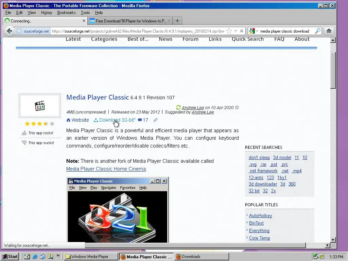The image size is (348, 261).
Task: Click the Media Player Classic screenshot image
Action: pyautogui.click(x=118, y=210)
